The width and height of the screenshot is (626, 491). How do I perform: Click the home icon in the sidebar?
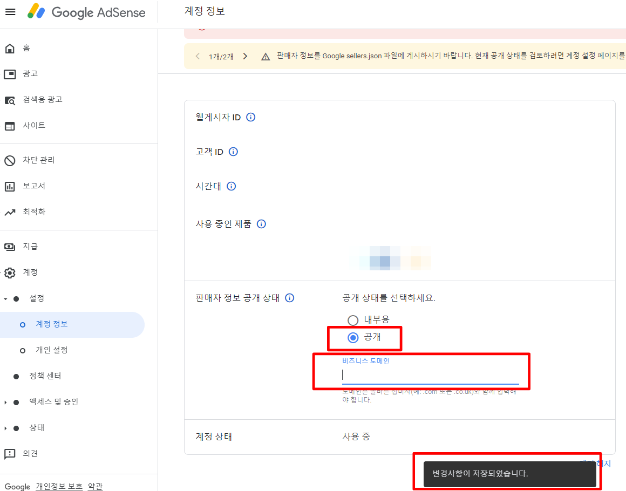coord(10,49)
